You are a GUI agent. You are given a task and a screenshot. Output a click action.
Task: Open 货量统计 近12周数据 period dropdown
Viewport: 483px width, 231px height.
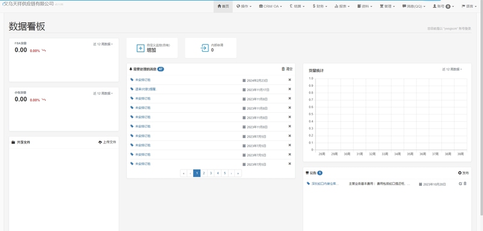tap(452, 69)
